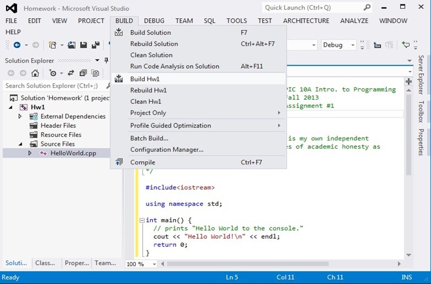The width and height of the screenshot is (431, 284).
Task: Click the Header Files folder in the tree
Action: click(53, 125)
